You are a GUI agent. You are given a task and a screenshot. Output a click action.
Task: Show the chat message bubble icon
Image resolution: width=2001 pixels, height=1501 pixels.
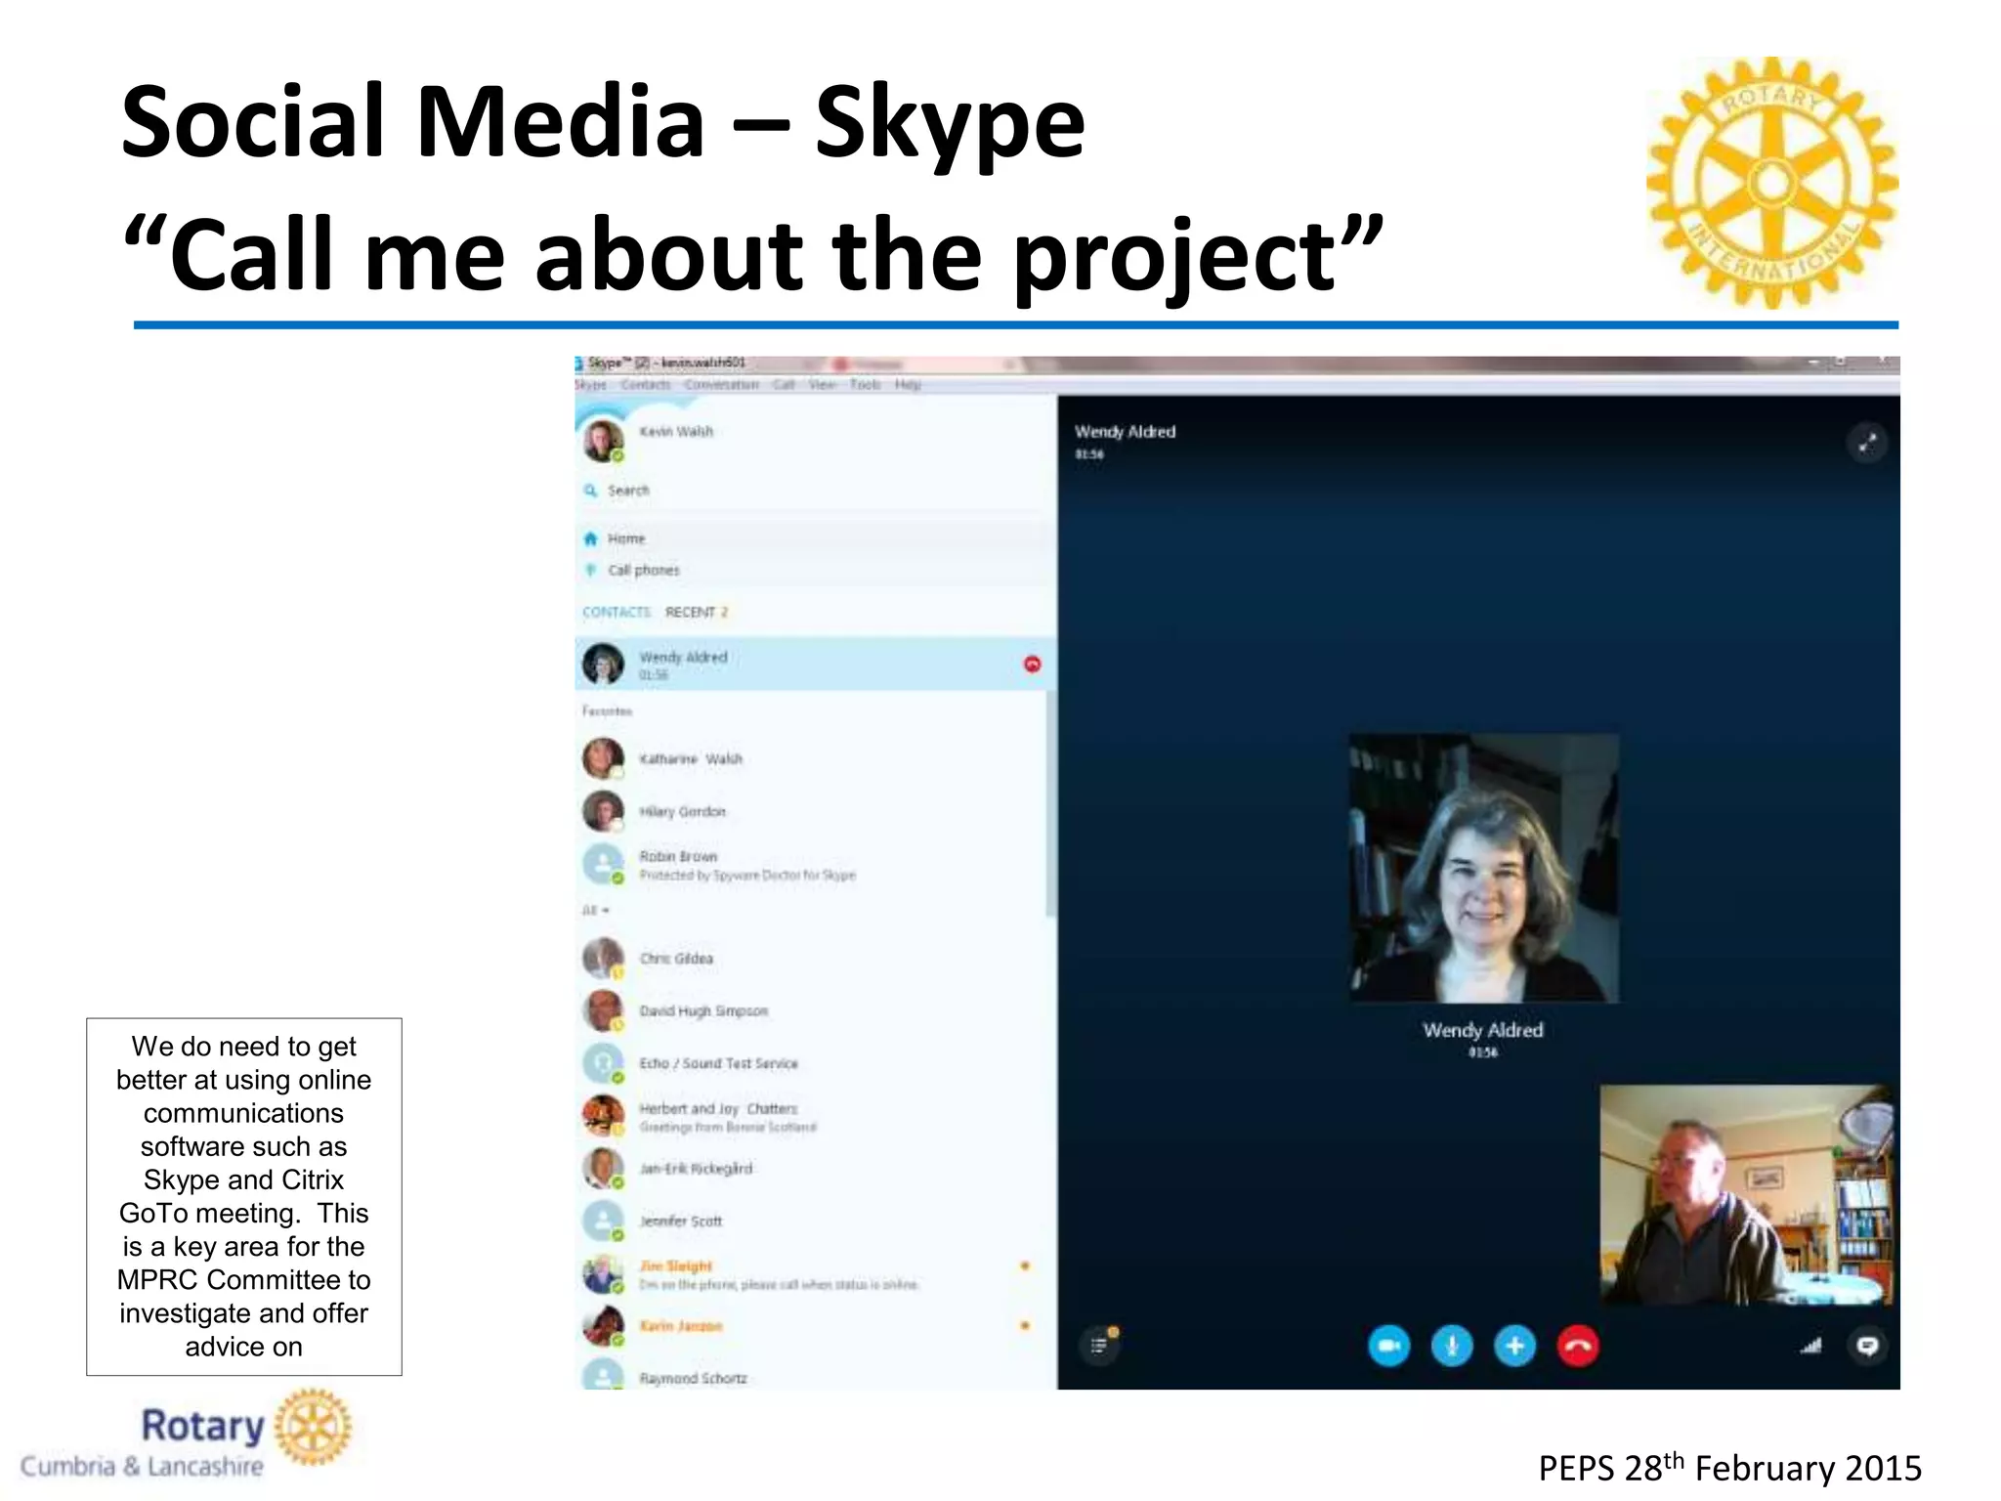tap(1867, 1347)
